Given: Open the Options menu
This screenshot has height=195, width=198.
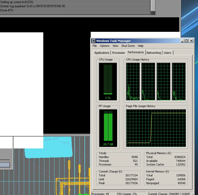Looking at the screenshot, I should click(105, 46).
